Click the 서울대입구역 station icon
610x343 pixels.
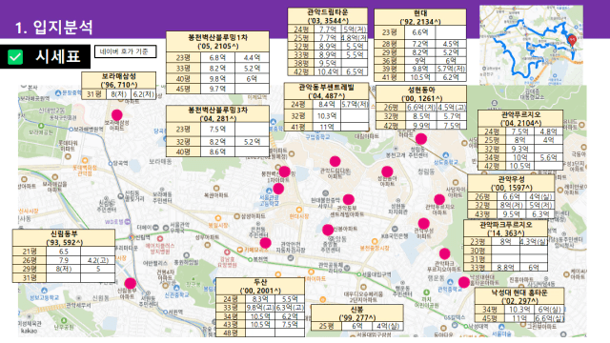[x=358, y=274]
